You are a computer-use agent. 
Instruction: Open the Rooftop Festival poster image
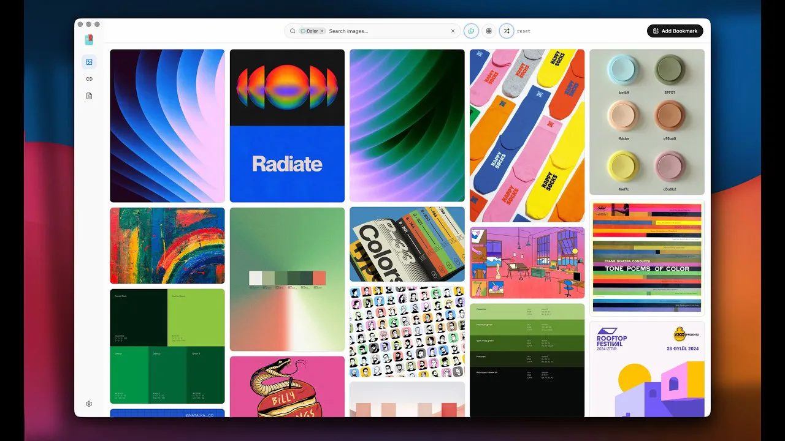pos(647,369)
